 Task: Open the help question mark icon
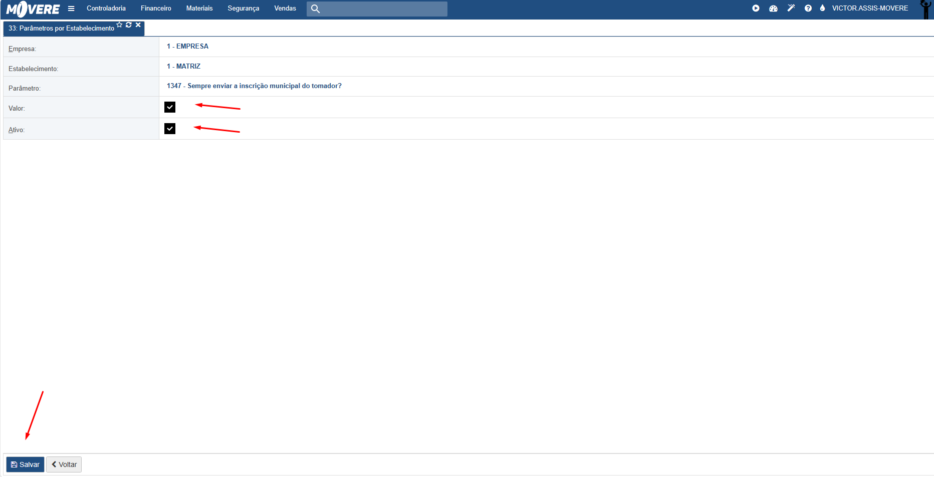point(808,8)
